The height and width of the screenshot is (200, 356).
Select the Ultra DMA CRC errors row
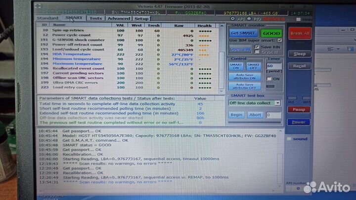(127, 83)
